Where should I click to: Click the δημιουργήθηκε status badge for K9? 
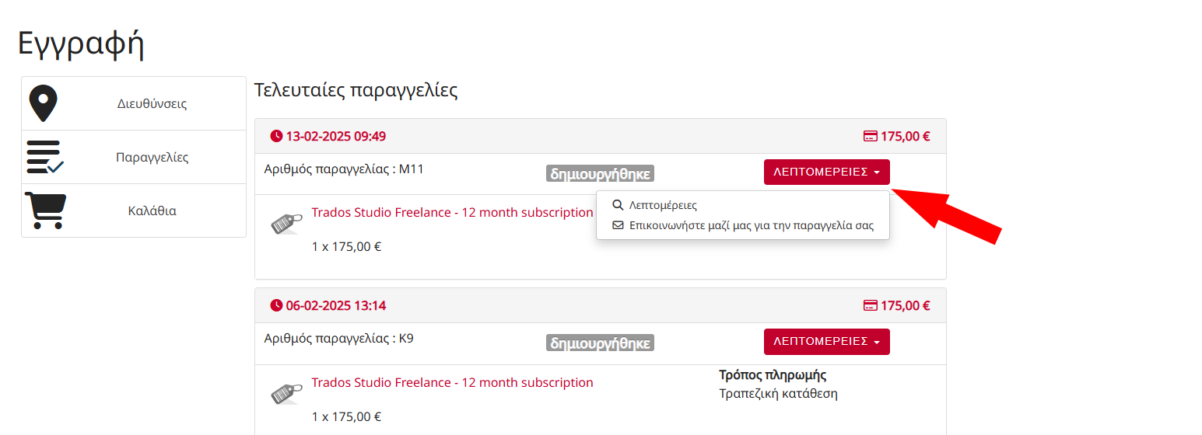pyautogui.click(x=600, y=343)
